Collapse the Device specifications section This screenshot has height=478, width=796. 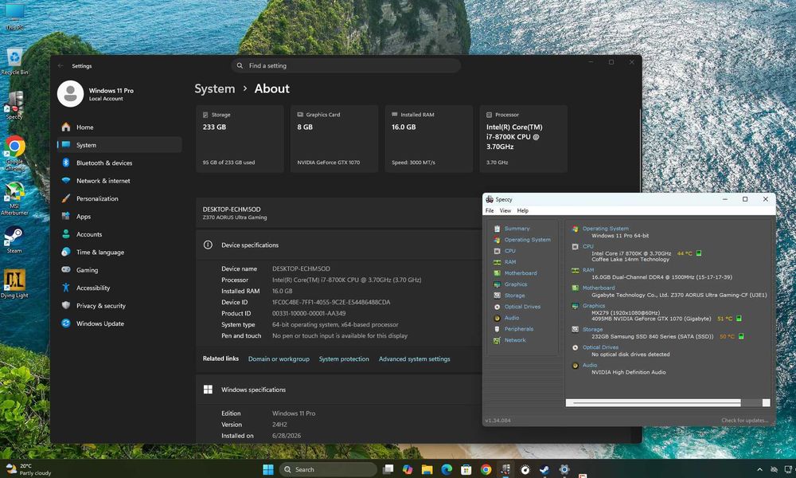(339, 245)
